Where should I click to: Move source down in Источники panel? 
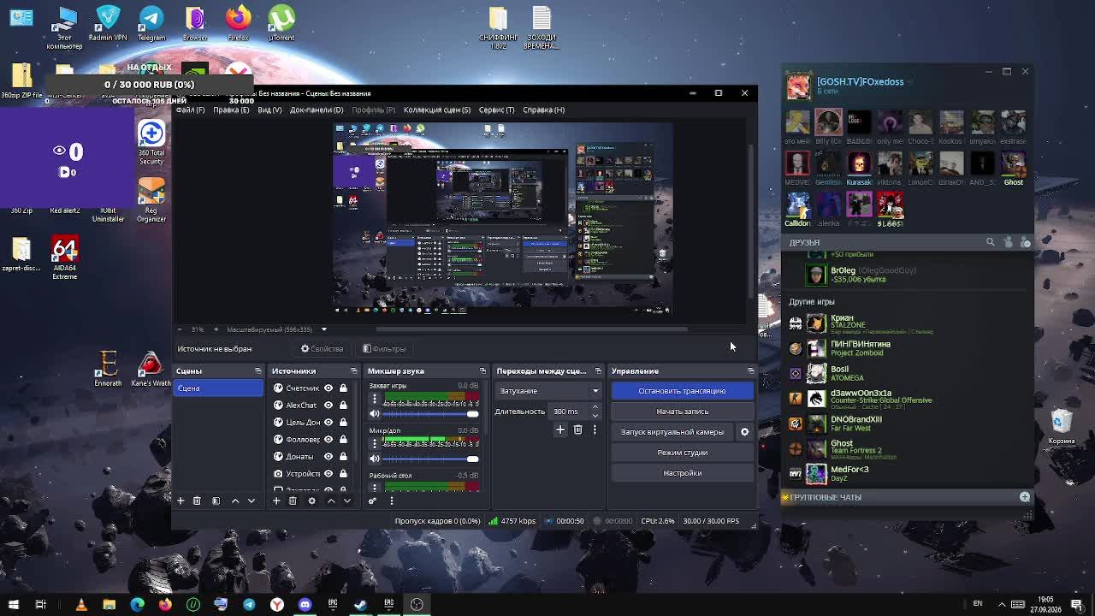click(347, 500)
